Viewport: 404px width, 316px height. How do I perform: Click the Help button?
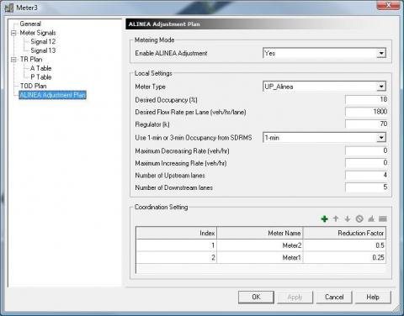[373, 297]
